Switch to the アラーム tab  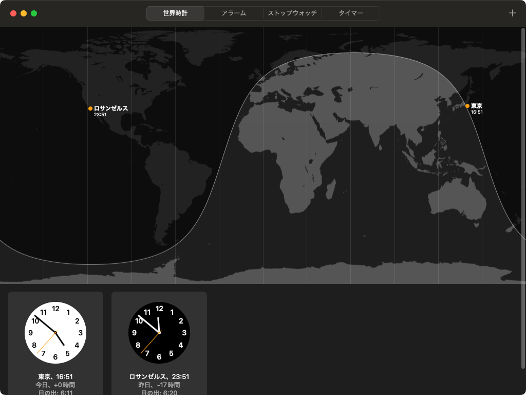[234, 13]
